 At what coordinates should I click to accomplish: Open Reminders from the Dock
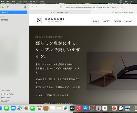click(x=52, y=108)
